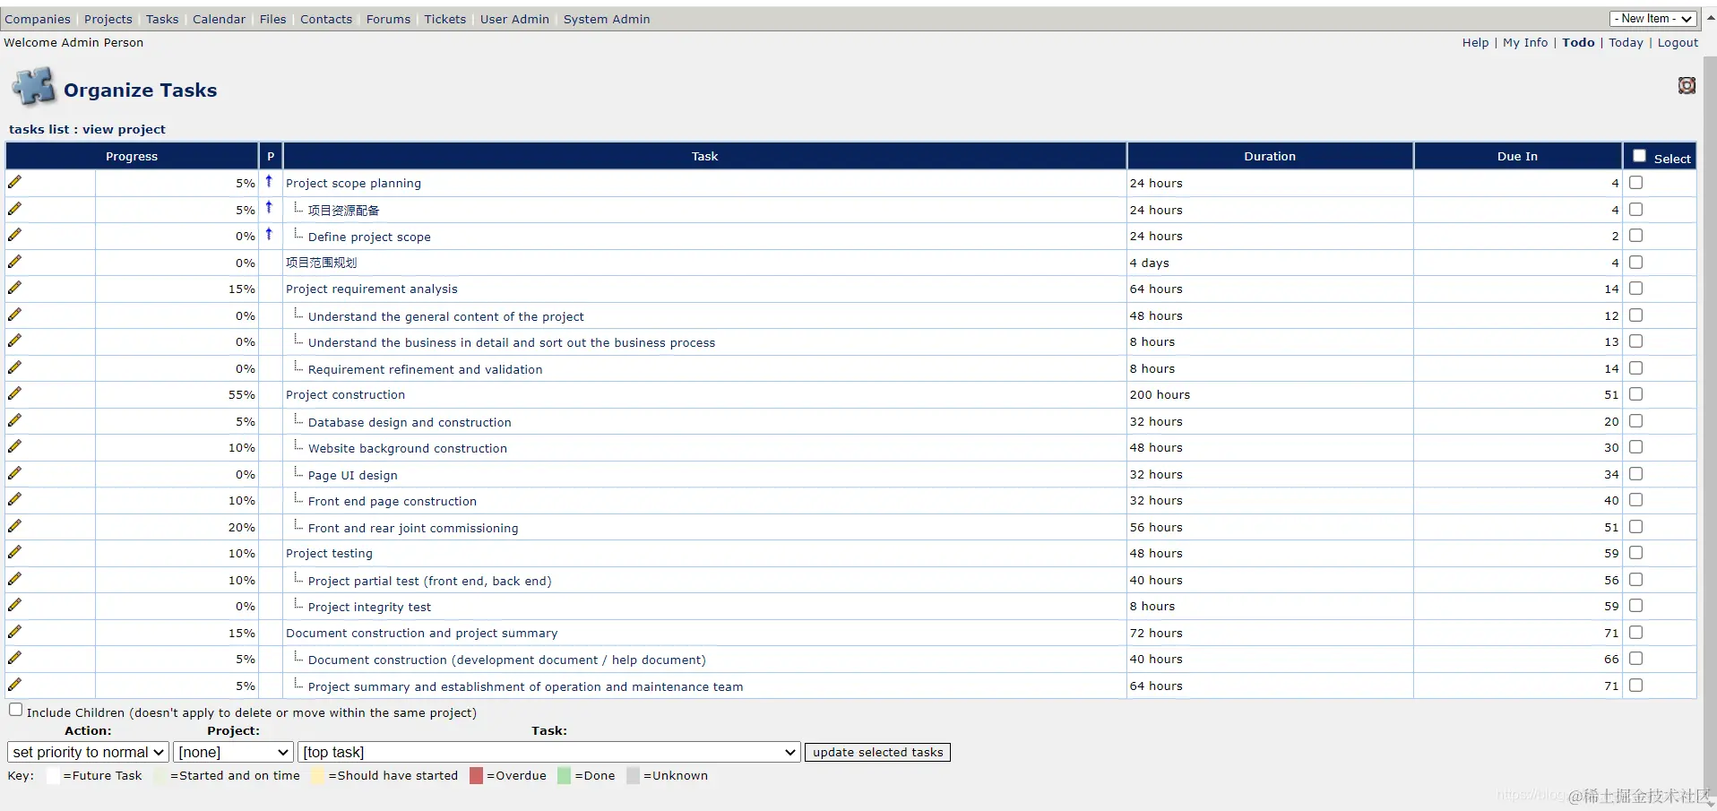The image size is (1717, 811).
Task: Click the Overdue red color key swatch
Action: coord(476,776)
